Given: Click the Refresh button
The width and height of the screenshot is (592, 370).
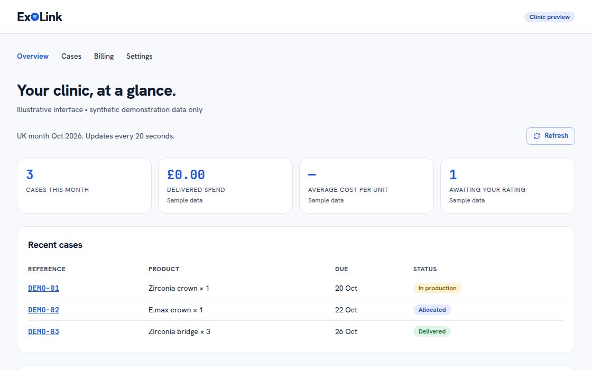Looking at the screenshot, I should coord(550,136).
